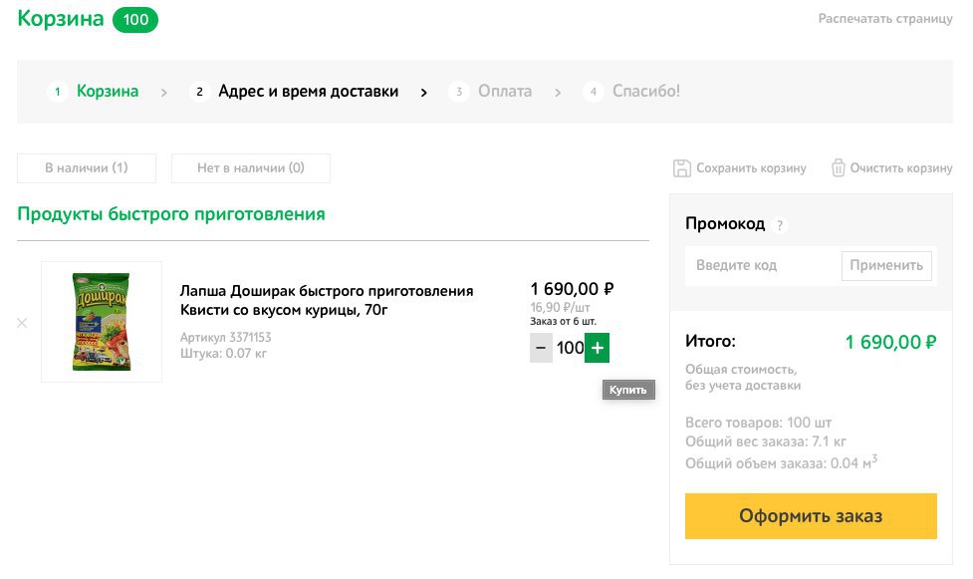Click the save cart floppy icon

[681, 168]
